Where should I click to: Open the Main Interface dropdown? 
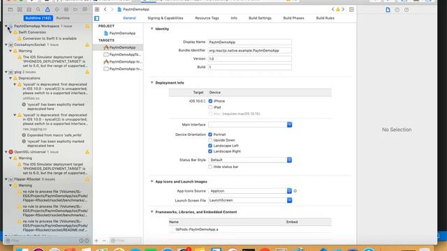click(250, 125)
